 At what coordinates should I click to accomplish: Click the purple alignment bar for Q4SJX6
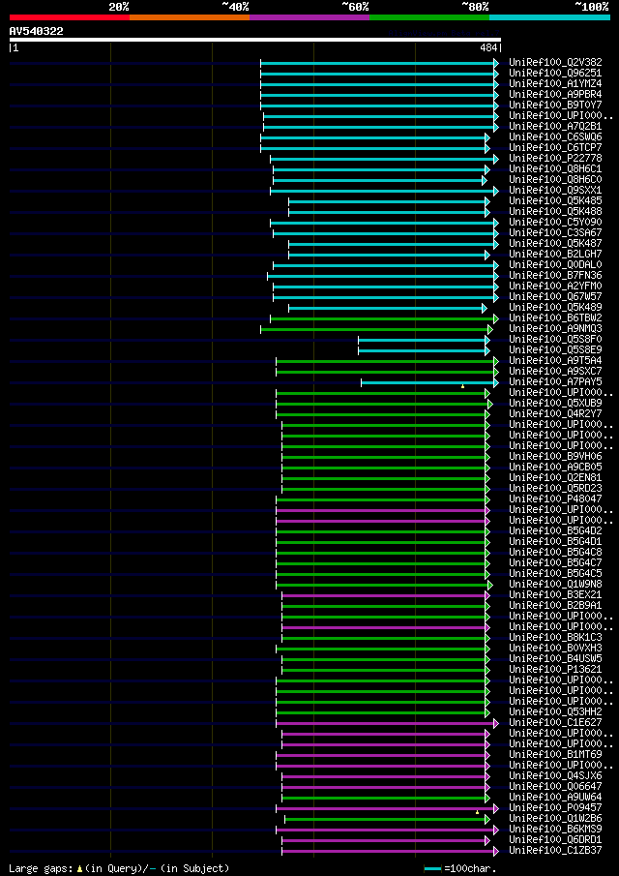[x=385, y=776]
